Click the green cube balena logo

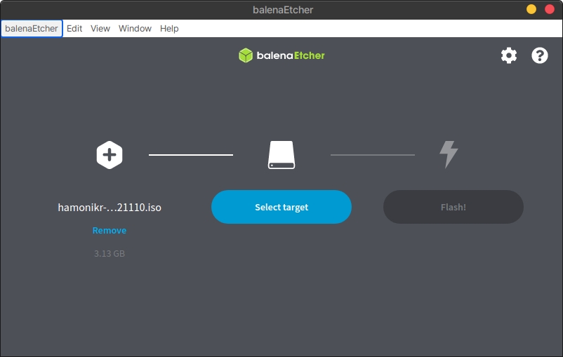pyautogui.click(x=245, y=55)
